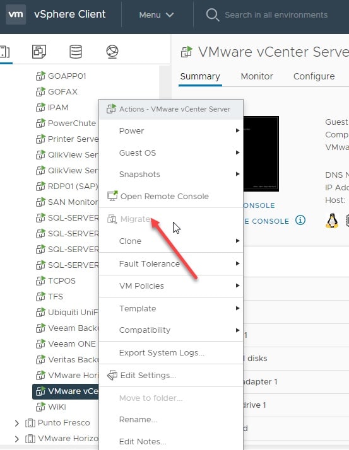Switch to the Monitor tab

[257, 76]
